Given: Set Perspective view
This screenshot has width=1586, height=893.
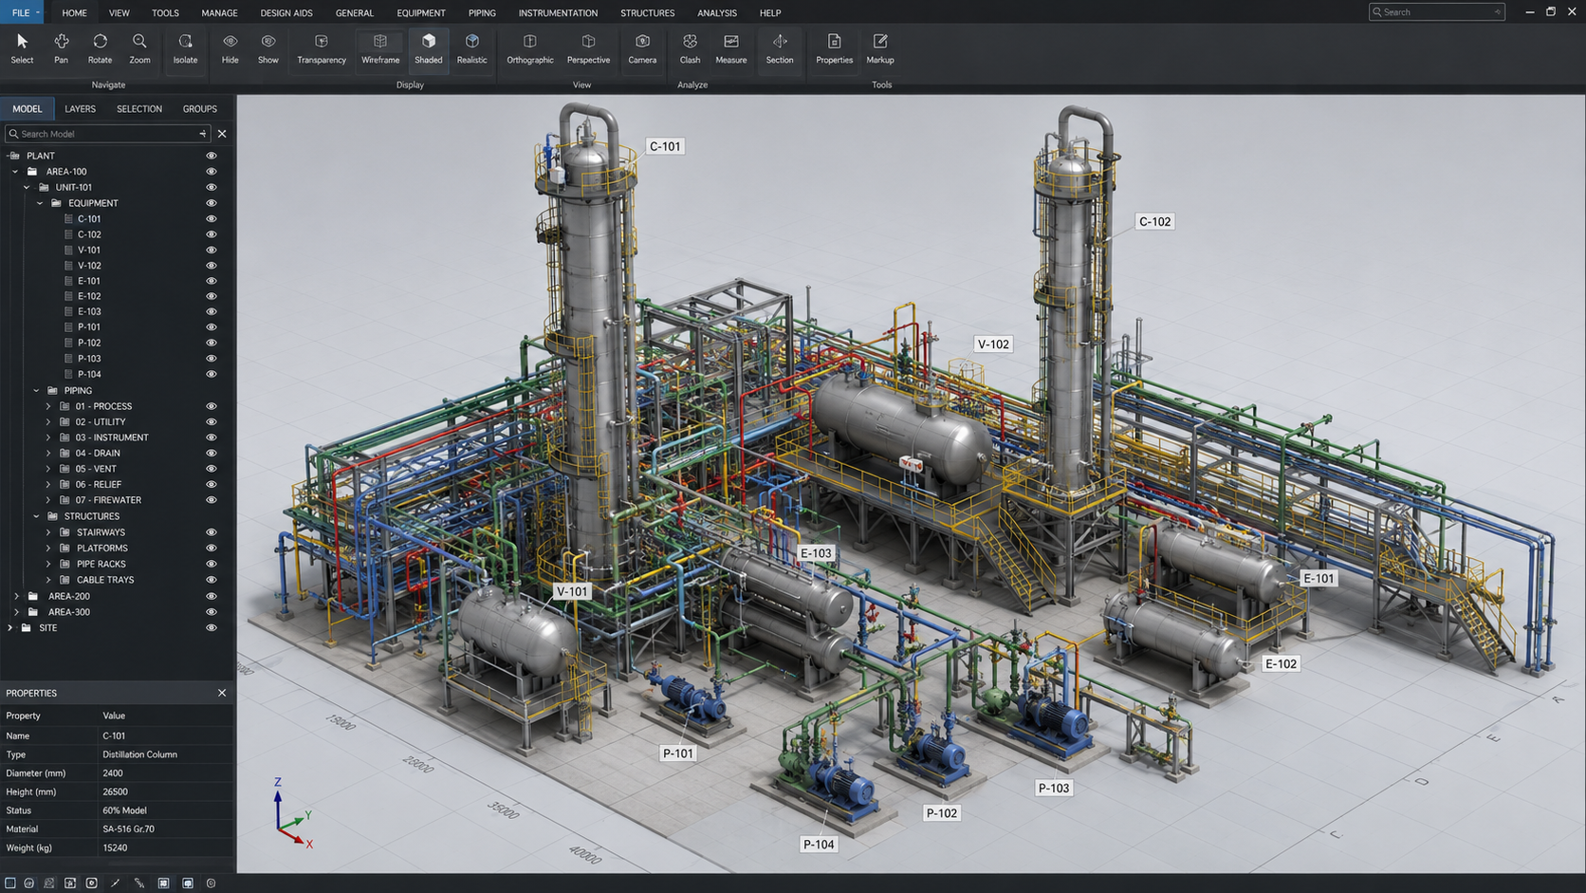Looking at the screenshot, I should pos(588,48).
